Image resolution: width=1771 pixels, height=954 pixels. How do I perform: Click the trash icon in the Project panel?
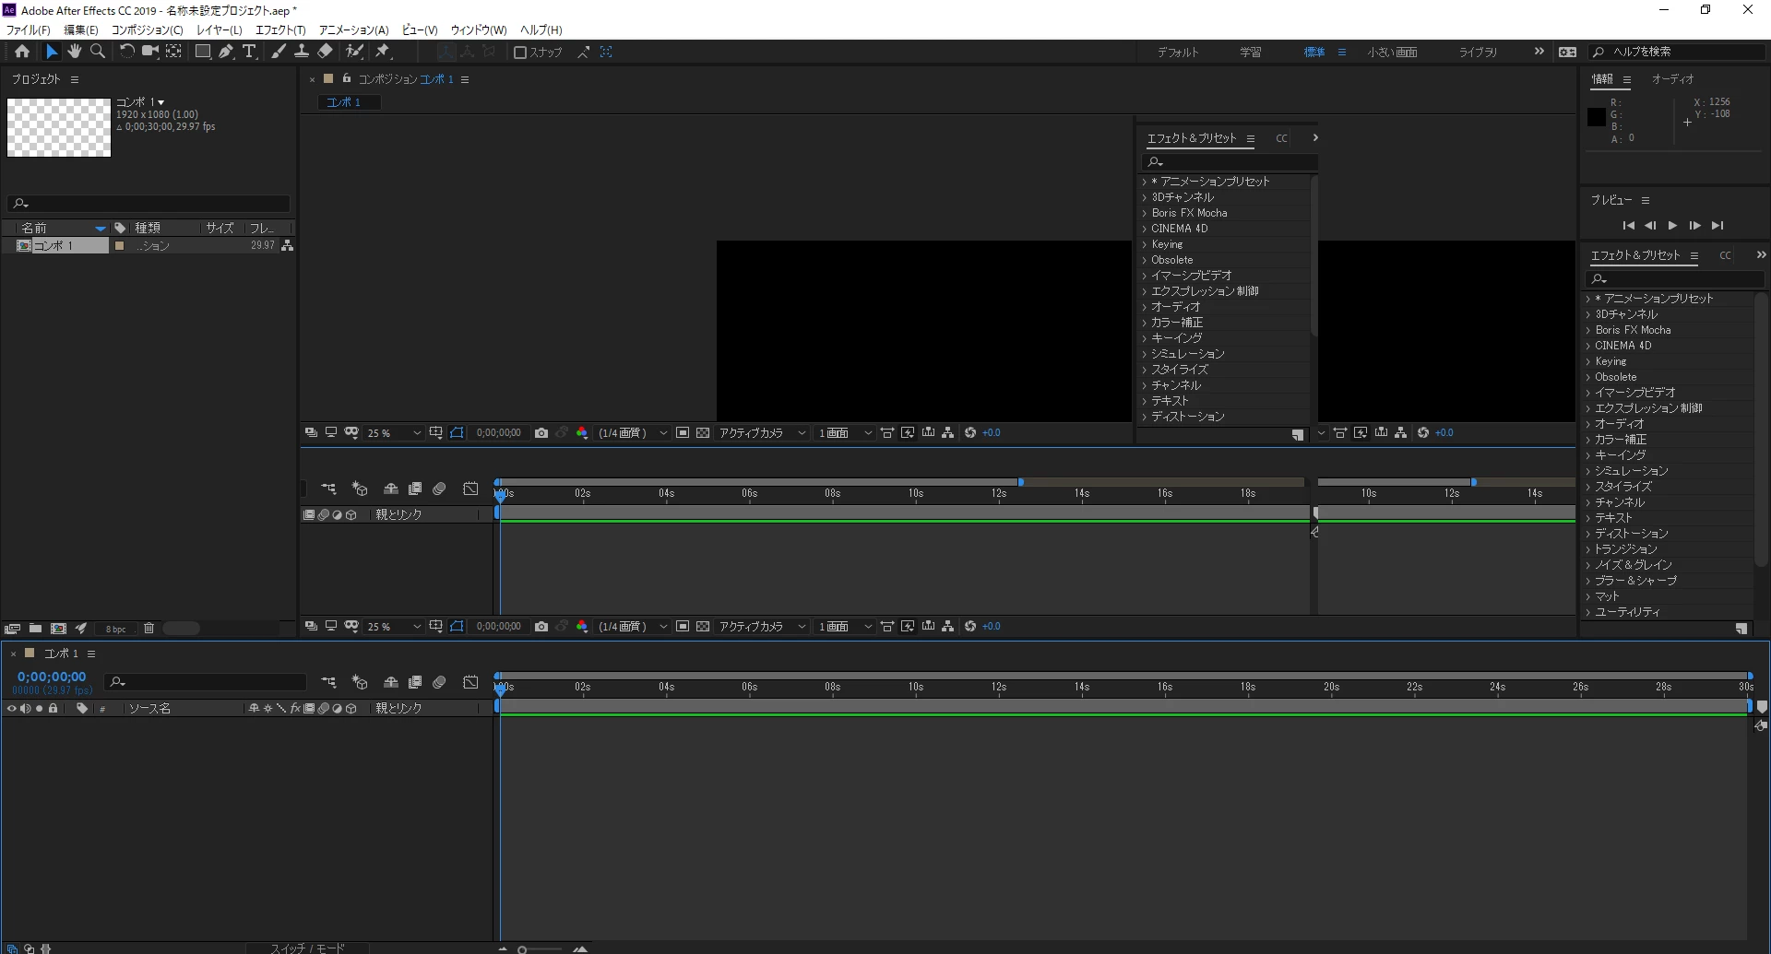click(149, 629)
